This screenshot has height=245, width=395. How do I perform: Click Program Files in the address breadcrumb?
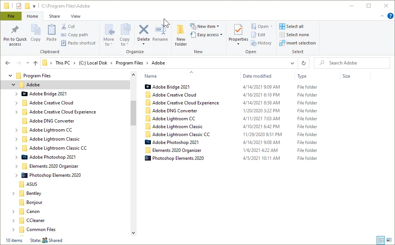click(129, 63)
